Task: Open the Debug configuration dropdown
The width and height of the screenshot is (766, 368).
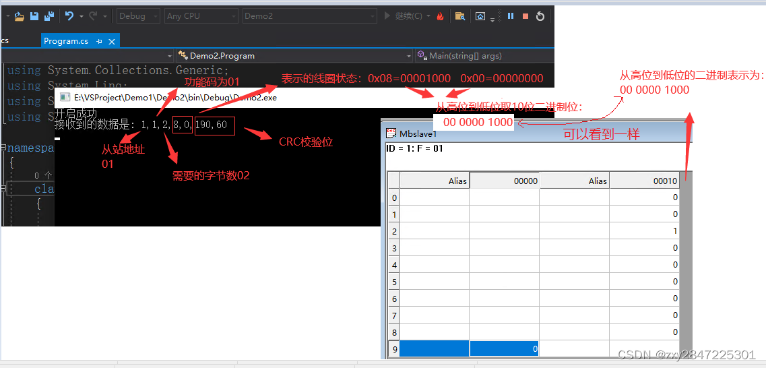Action: click(139, 16)
